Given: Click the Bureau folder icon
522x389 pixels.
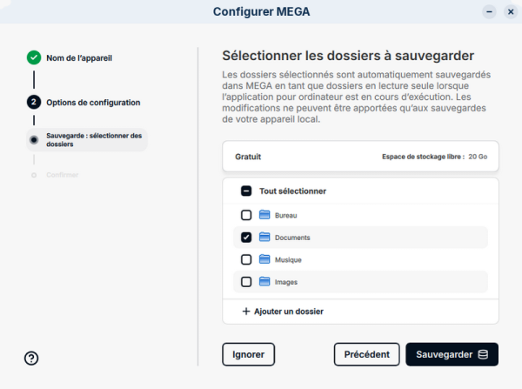Looking at the screenshot, I should coord(265,215).
